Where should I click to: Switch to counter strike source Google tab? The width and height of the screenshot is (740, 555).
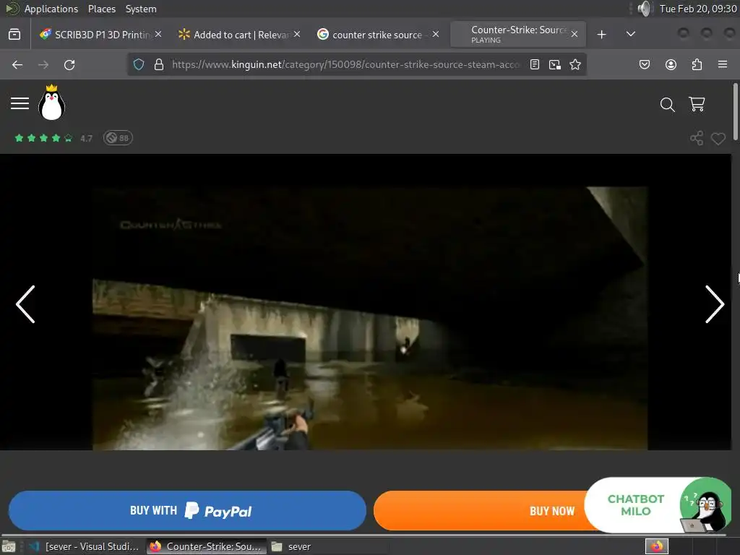(378, 35)
